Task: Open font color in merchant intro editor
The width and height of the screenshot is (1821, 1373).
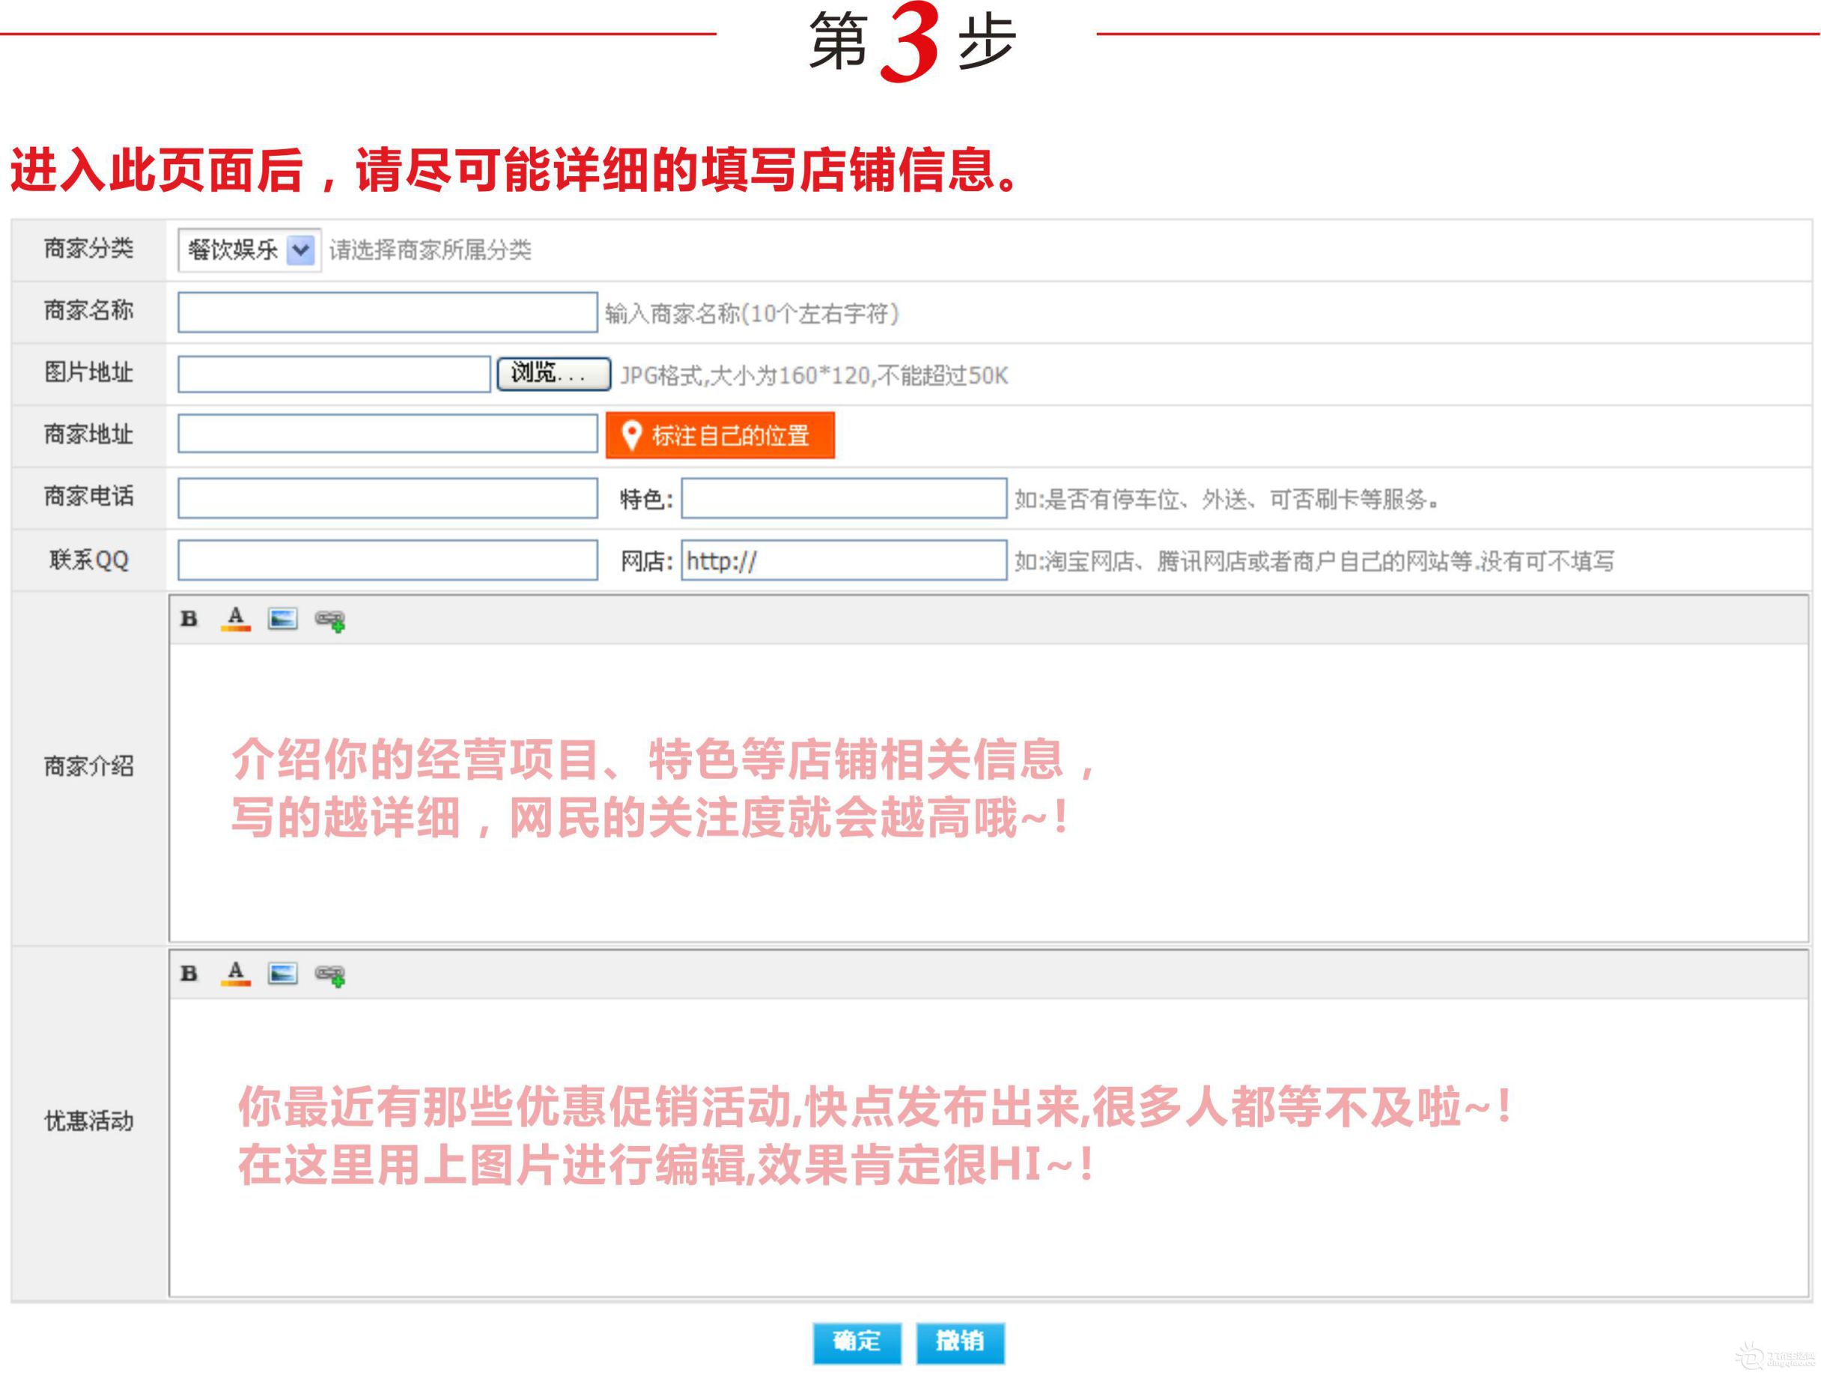Action: coord(235,619)
